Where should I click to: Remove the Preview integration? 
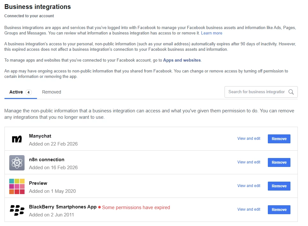279,186
